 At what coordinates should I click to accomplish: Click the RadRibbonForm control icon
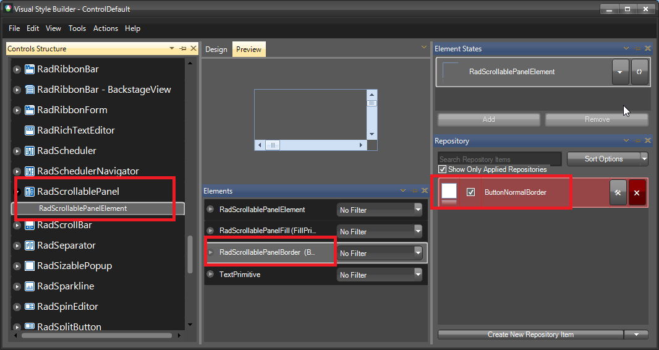click(30, 110)
